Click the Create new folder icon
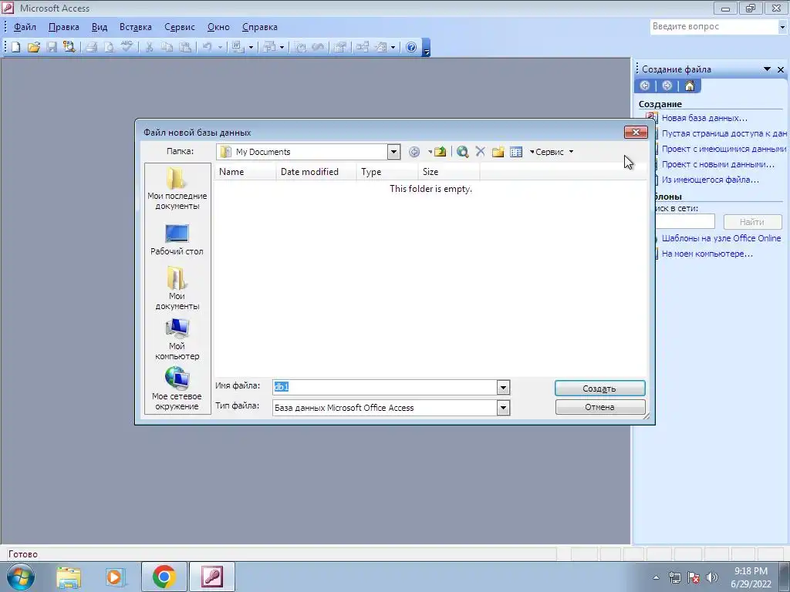The width and height of the screenshot is (790, 592). point(498,152)
